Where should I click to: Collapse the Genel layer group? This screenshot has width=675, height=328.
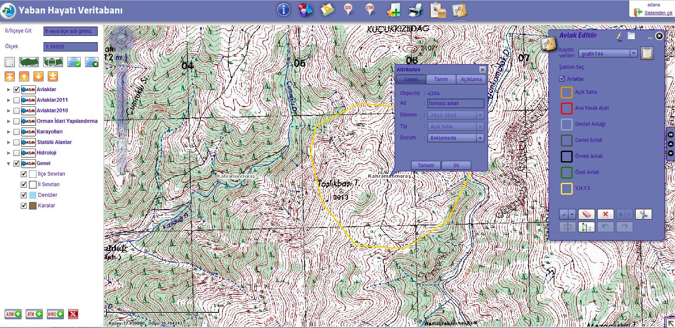pos(8,163)
